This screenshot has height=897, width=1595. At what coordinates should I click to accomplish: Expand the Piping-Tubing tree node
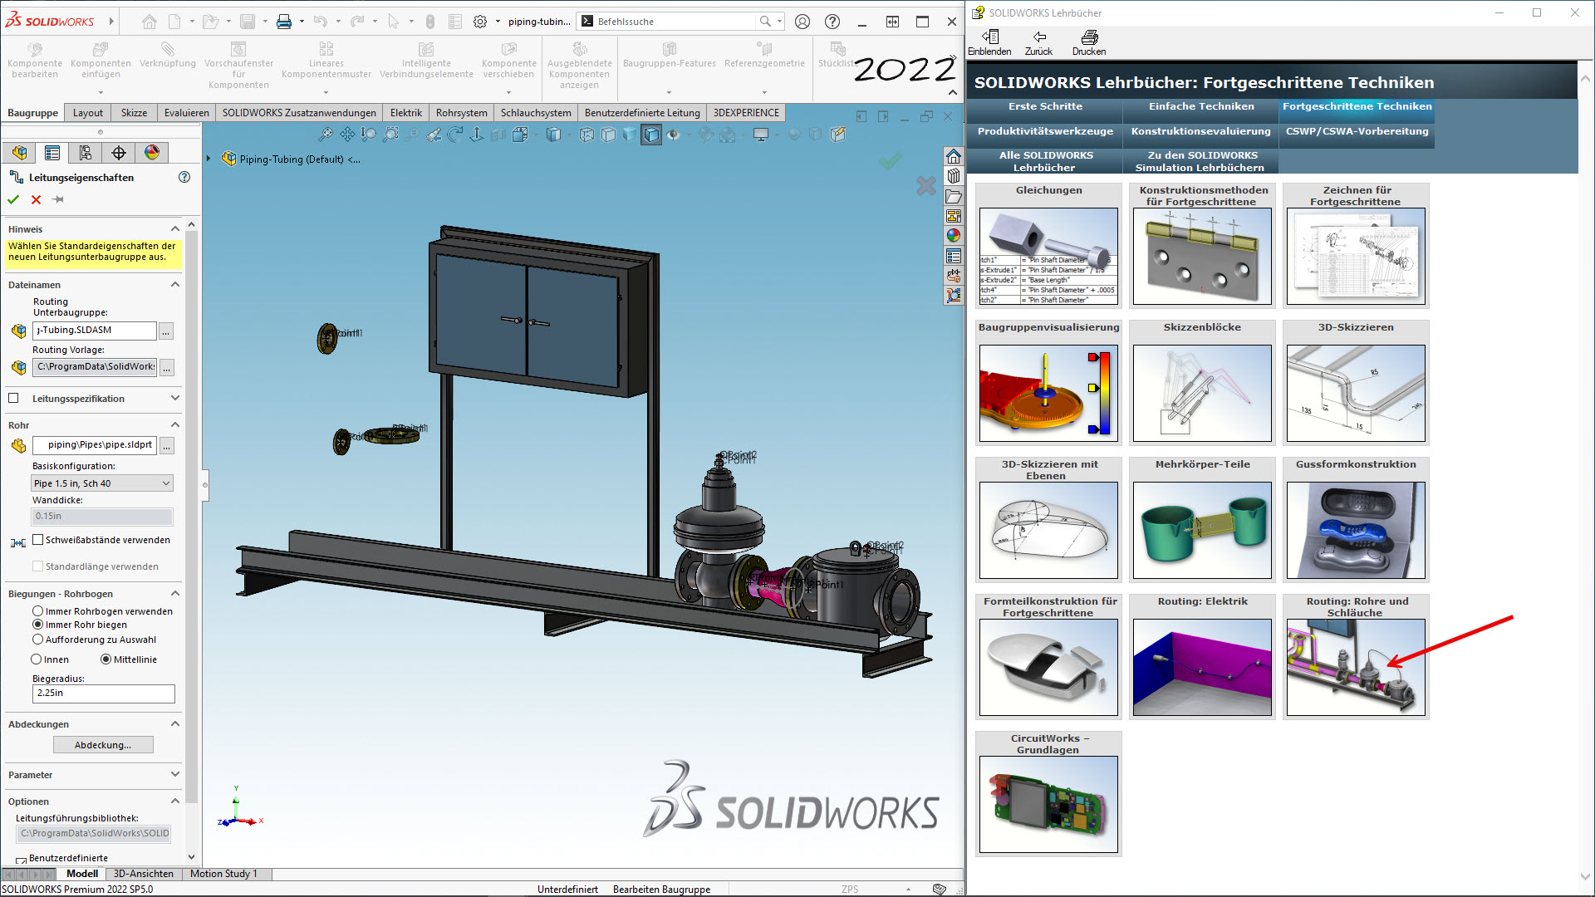tap(209, 159)
